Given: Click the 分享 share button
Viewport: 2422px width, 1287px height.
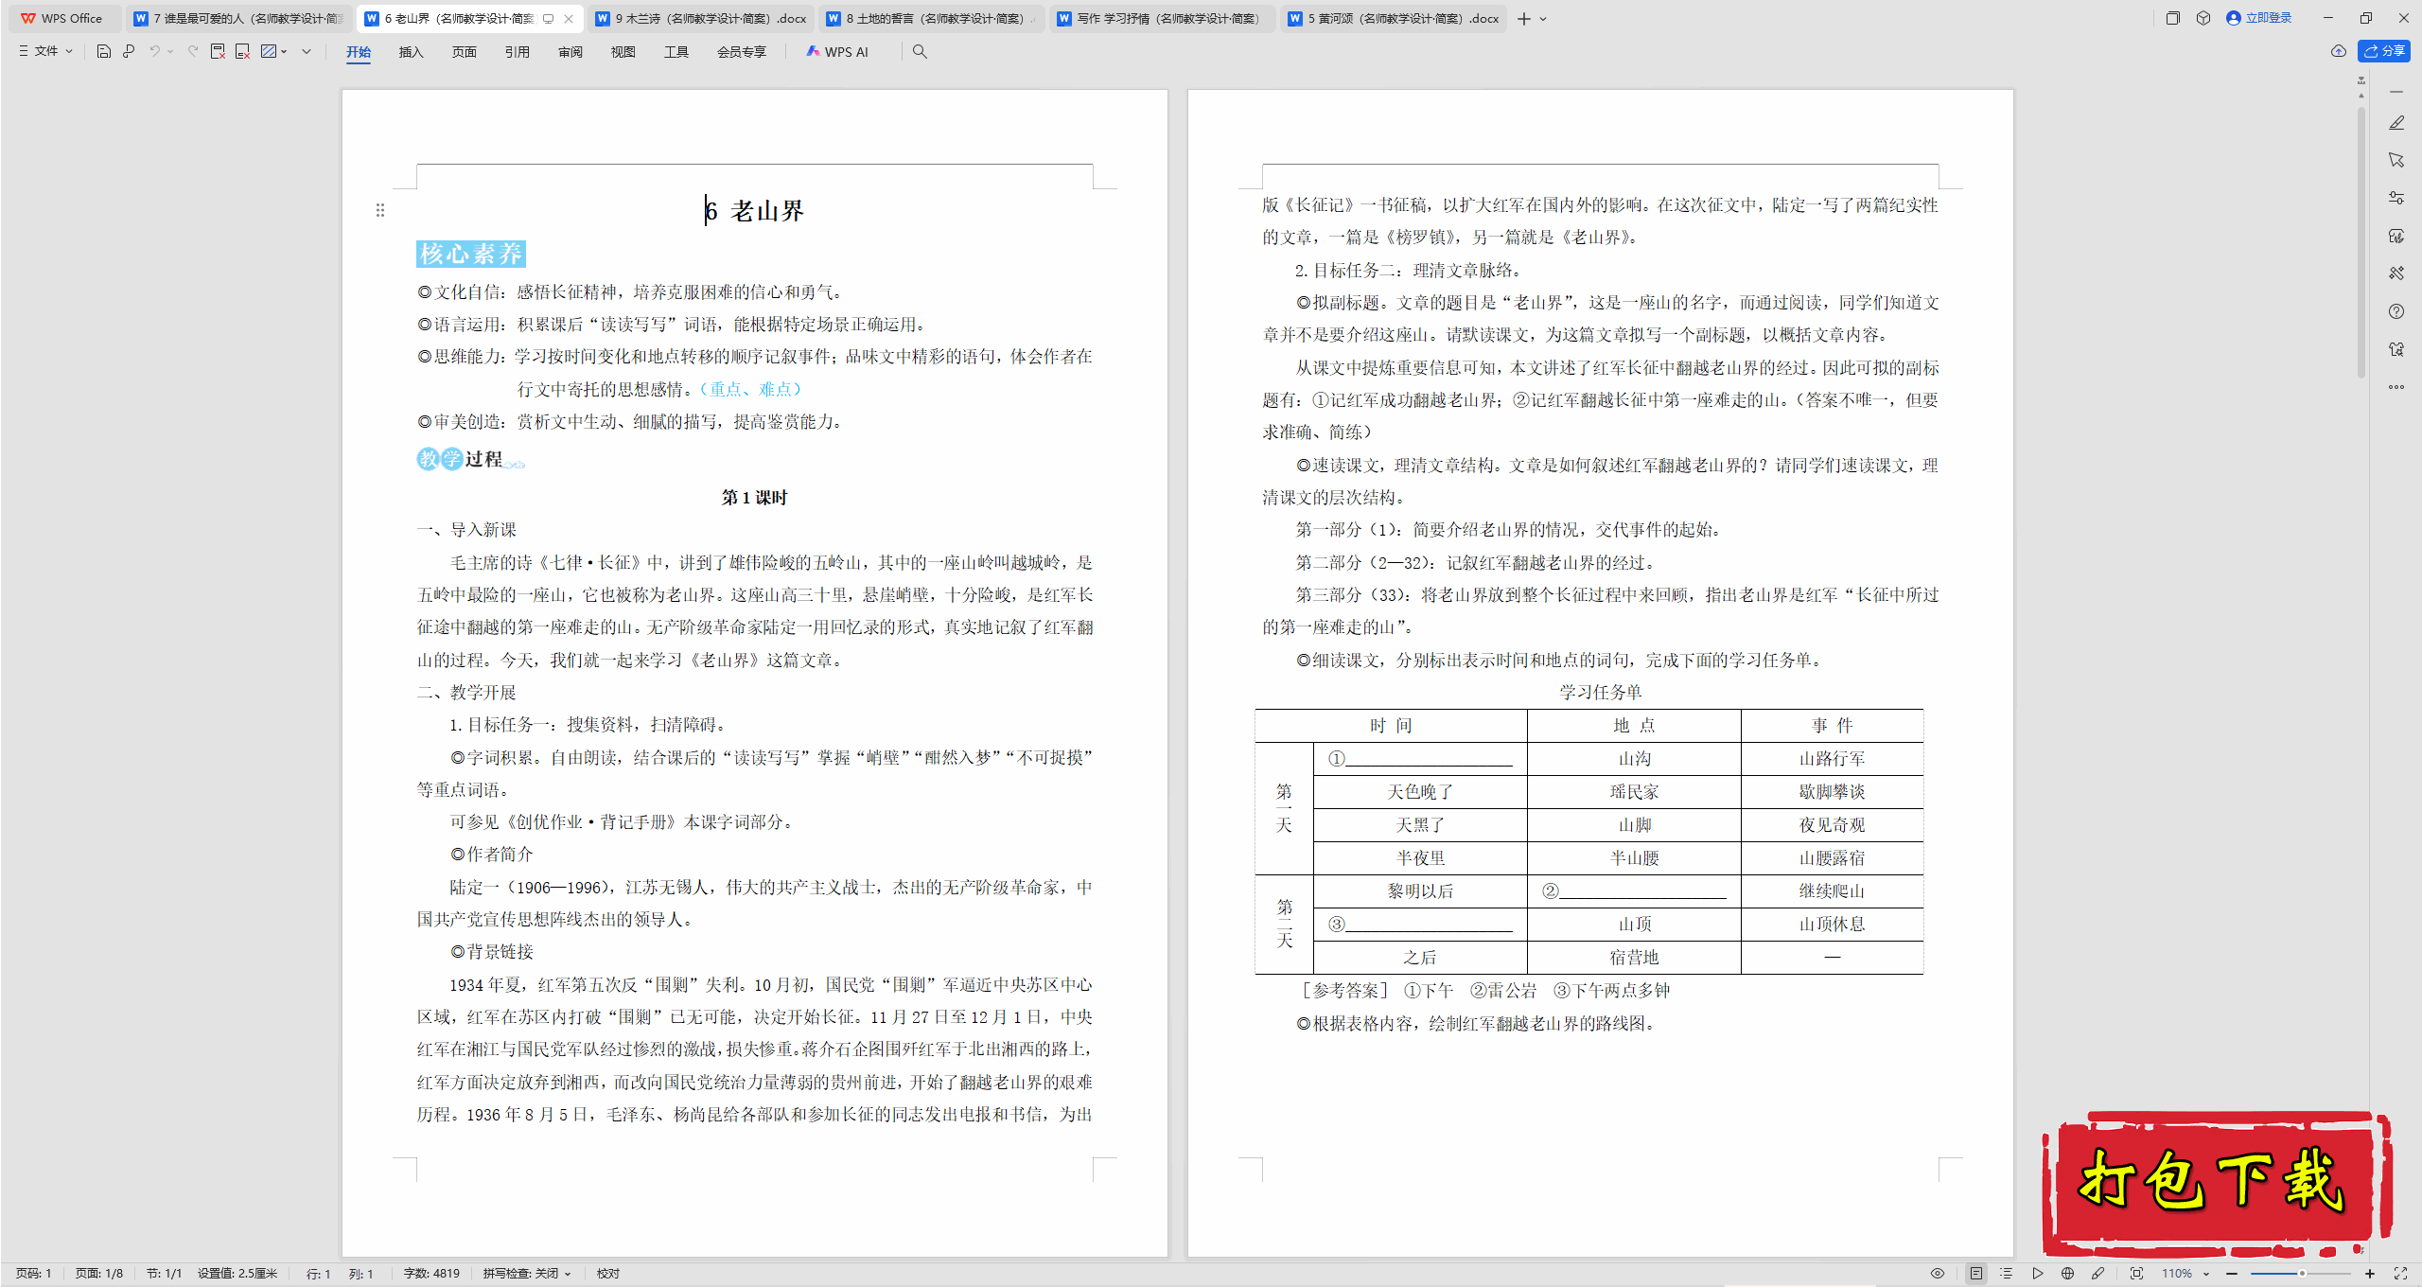Looking at the screenshot, I should [x=2384, y=51].
